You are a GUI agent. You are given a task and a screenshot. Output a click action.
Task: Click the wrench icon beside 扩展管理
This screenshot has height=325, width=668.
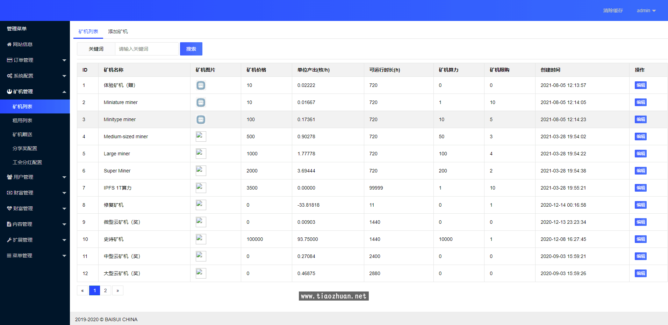(9, 240)
